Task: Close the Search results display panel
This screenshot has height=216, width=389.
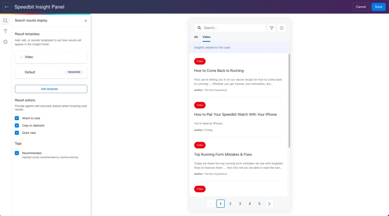Action: click(x=85, y=21)
